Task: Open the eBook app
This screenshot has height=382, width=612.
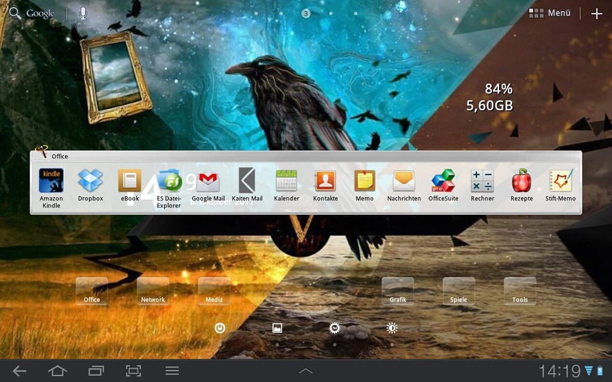Action: pos(130,185)
